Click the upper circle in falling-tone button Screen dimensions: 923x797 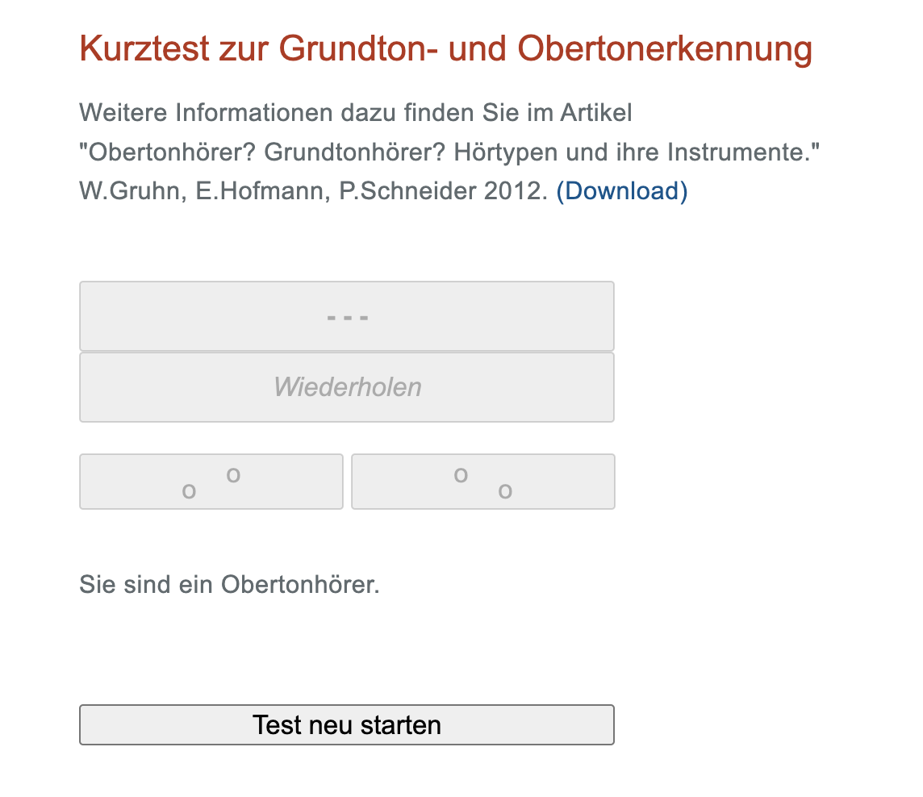tap(461, 474)
